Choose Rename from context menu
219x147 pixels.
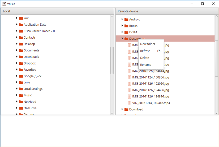click(x=151, y=65)
